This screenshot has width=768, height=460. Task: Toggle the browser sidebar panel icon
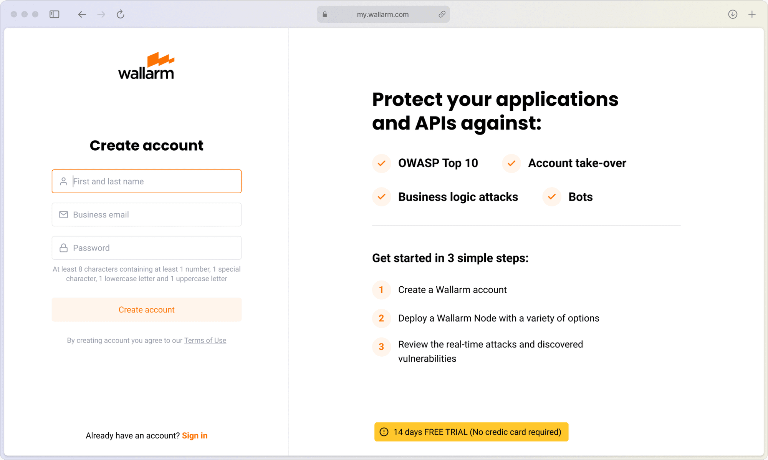point(55,14)
